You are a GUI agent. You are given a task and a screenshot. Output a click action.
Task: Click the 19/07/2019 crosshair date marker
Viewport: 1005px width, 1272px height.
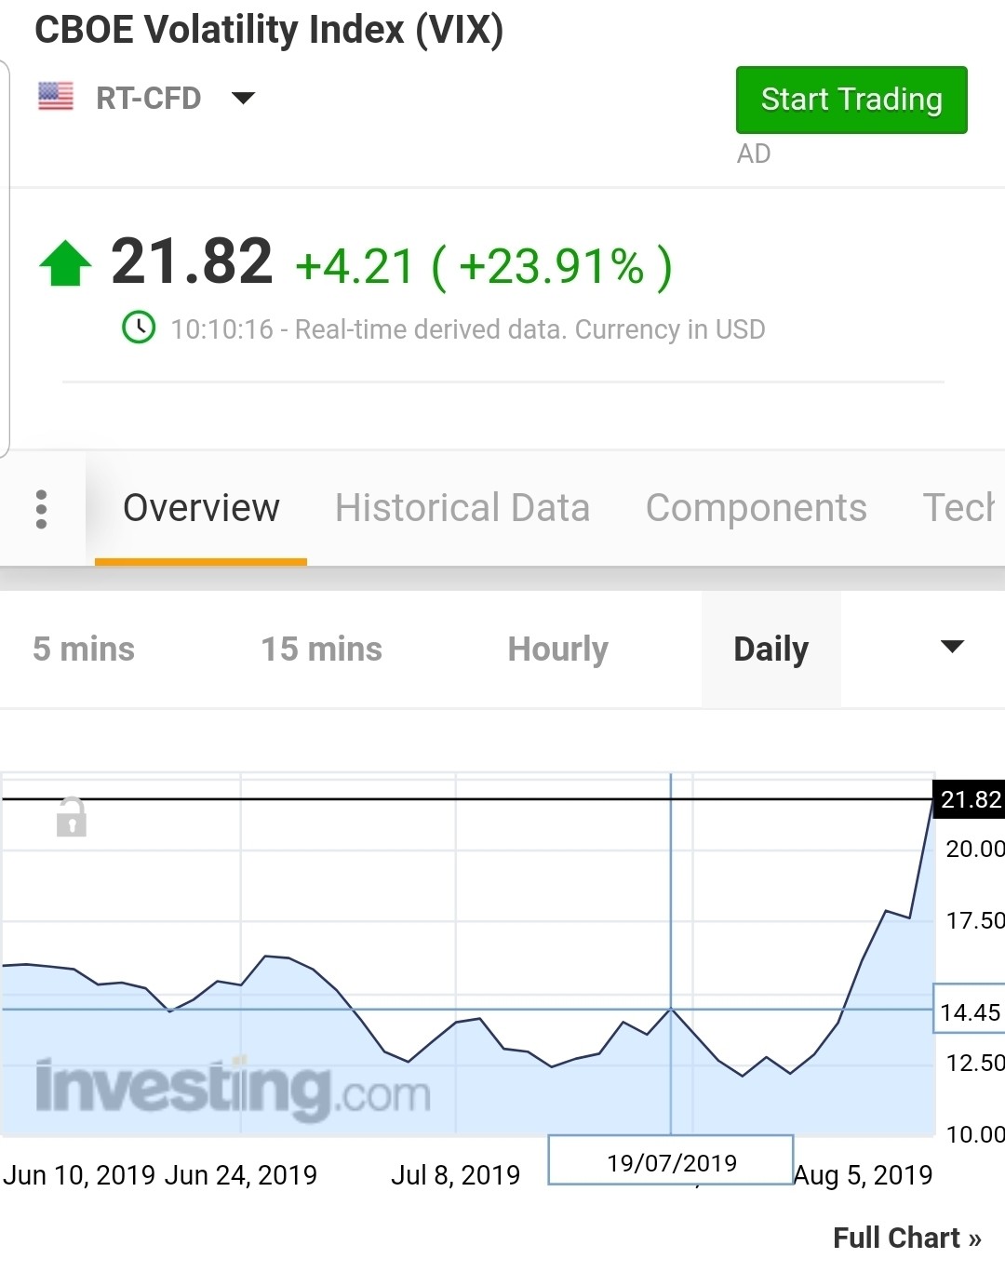671,1161
